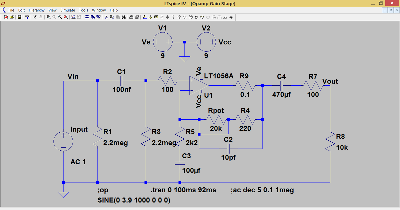Open the Simulate menu
400x210 pixels.
[68, 10]
